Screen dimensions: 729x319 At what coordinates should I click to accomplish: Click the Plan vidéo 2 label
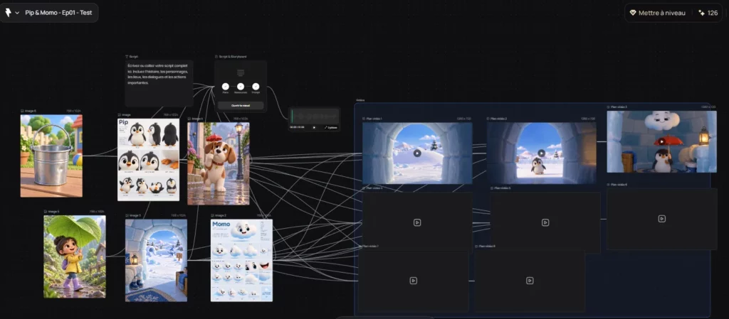point(499,119)
